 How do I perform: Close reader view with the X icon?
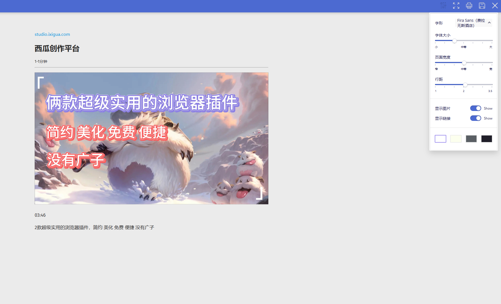(x=495, y=6)
